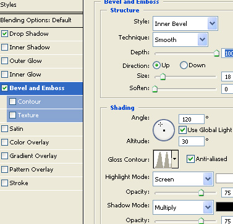Click the shadow Opacity value field
Viewport: 233px width, 224px height.
coord(227,220)
